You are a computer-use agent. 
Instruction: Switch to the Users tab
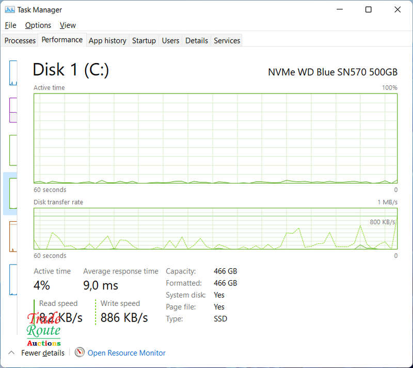click(170, 41)
